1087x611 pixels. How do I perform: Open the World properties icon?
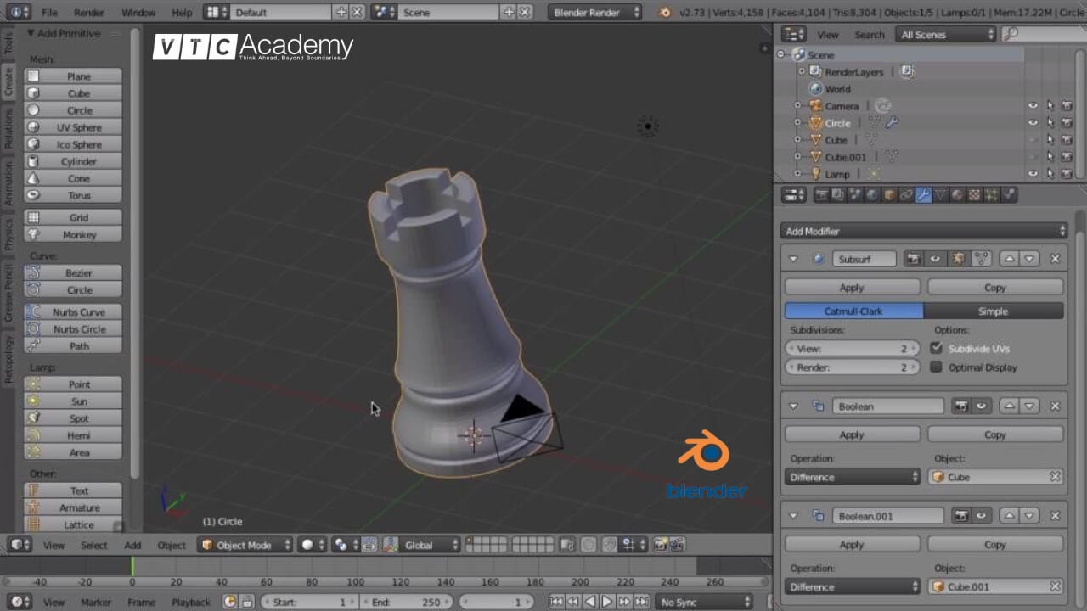point(872,194)
